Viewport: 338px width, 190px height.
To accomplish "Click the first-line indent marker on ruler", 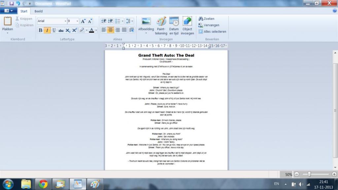I will (x=123, y=44).
